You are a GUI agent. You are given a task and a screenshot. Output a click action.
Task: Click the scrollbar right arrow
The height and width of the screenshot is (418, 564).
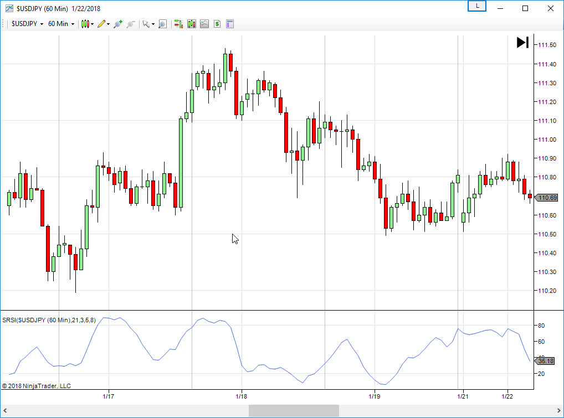pyautogui.click(x=559, y=410)
